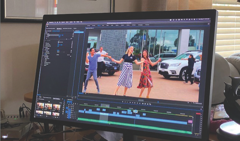Screen dimensions: 240x141
Task: Click the Mark In button
Action: tap(125, 102)
